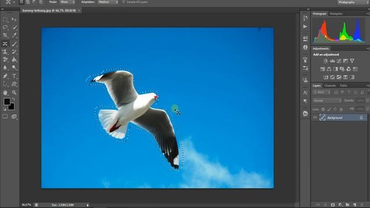Image resolution: width=370 pixels, height=208 pixels.
Task: Hide the Background layer visibility
Action: [x=315, y=117]
